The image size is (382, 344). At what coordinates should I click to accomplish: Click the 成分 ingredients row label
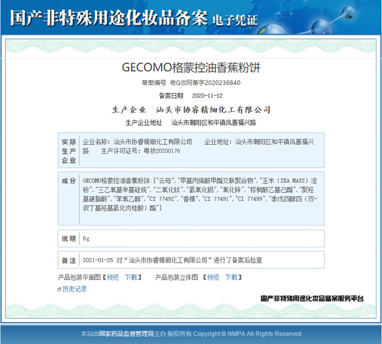pos(69,181)
